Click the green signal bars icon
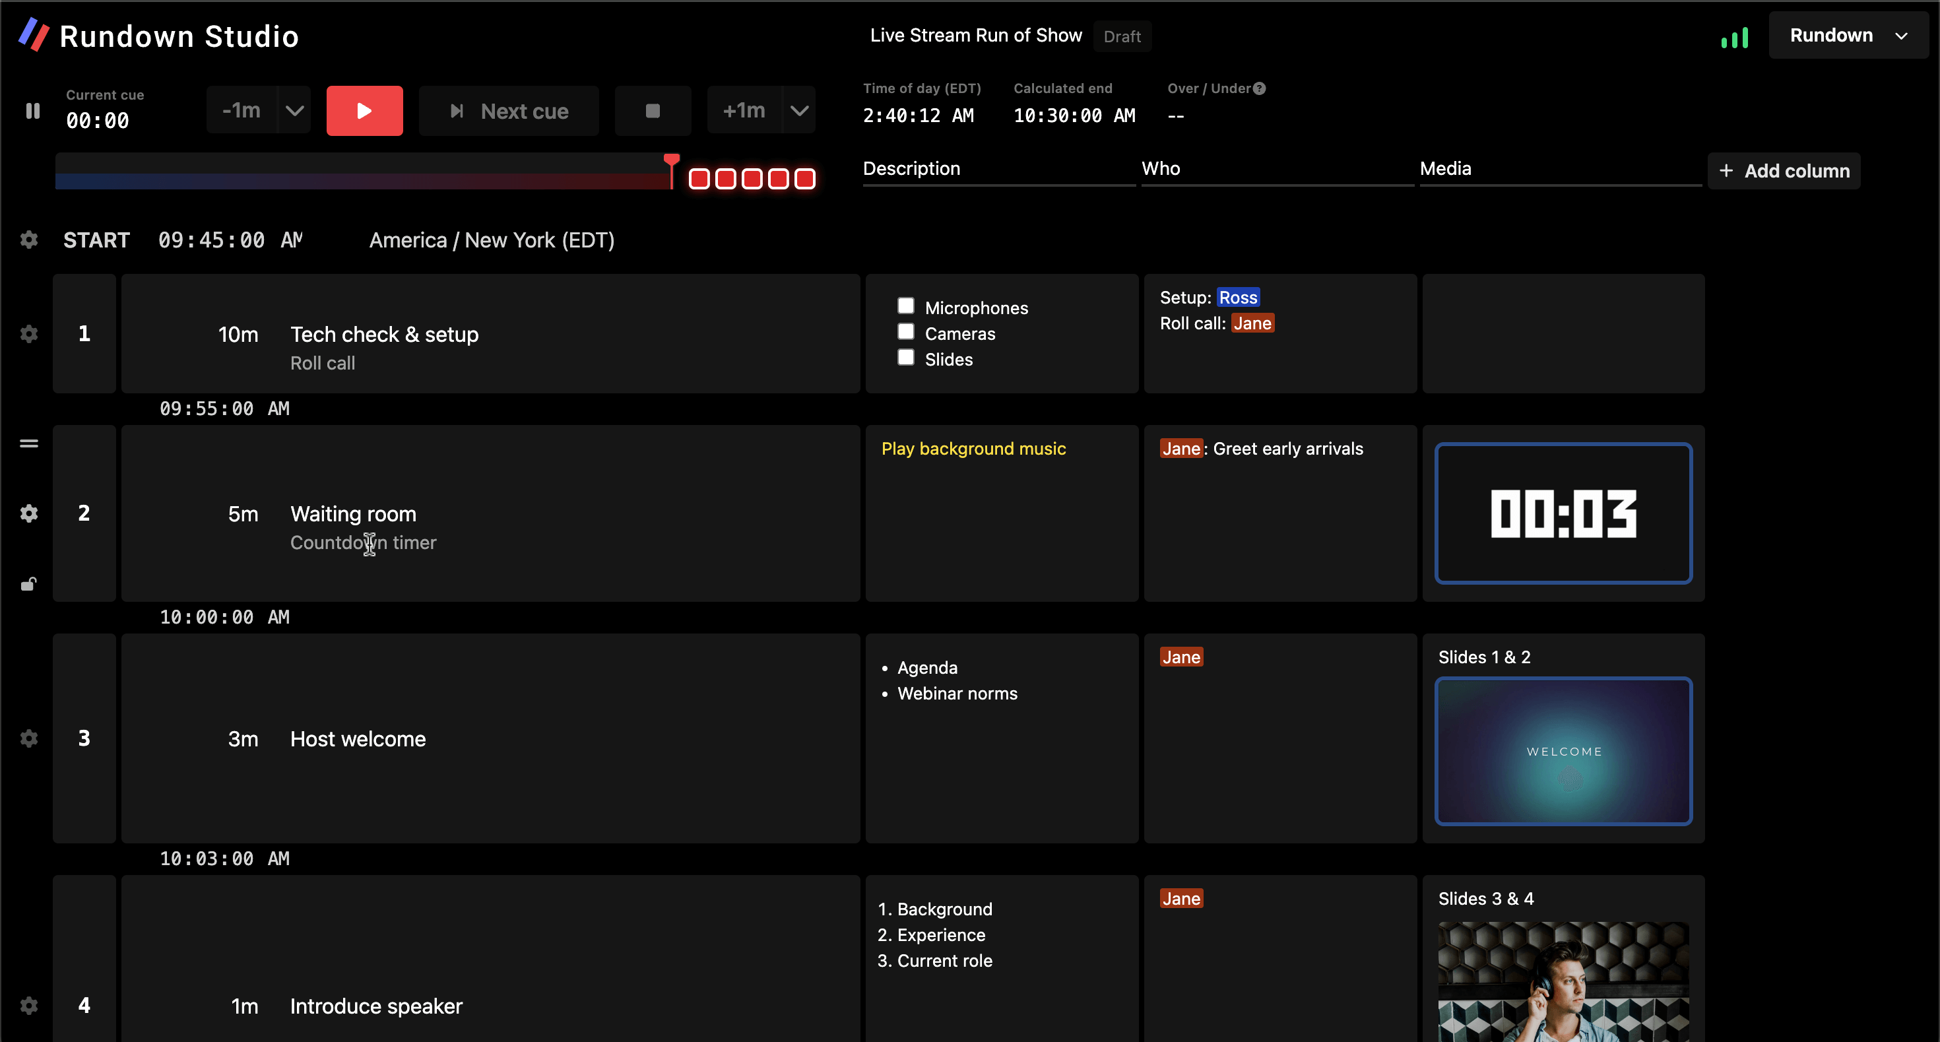This screenshot has height=1042, width=1940. click(1734, 38)
